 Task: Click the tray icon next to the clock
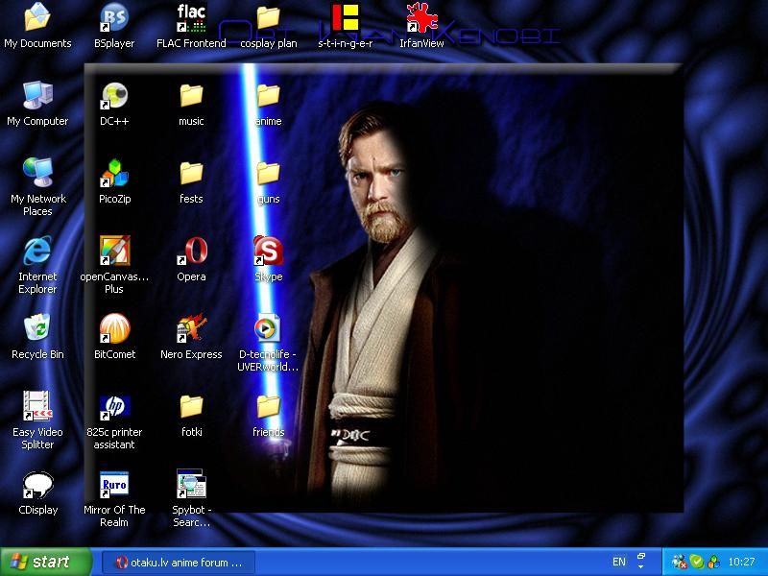point(713,562)
